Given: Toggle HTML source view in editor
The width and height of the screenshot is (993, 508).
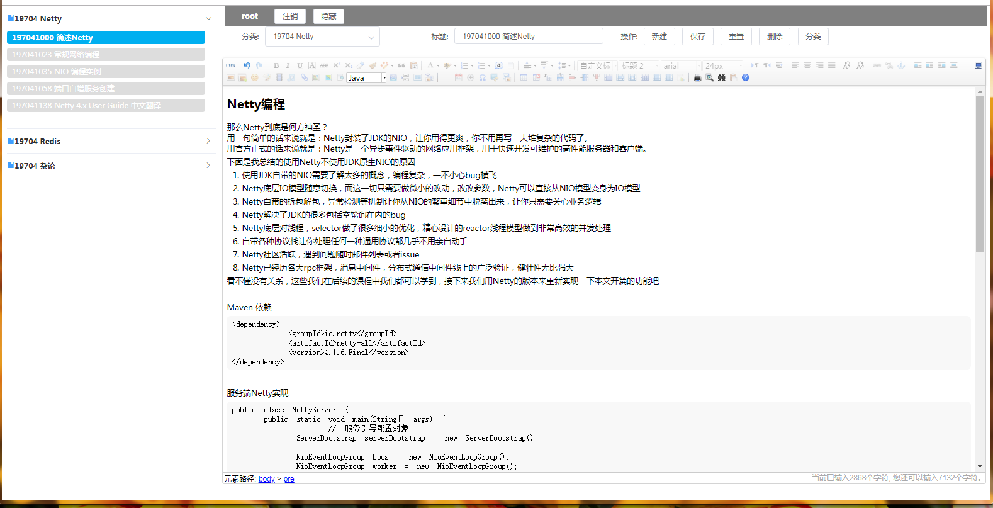Looking at the screenshot, I should click(x=230, y=65).
